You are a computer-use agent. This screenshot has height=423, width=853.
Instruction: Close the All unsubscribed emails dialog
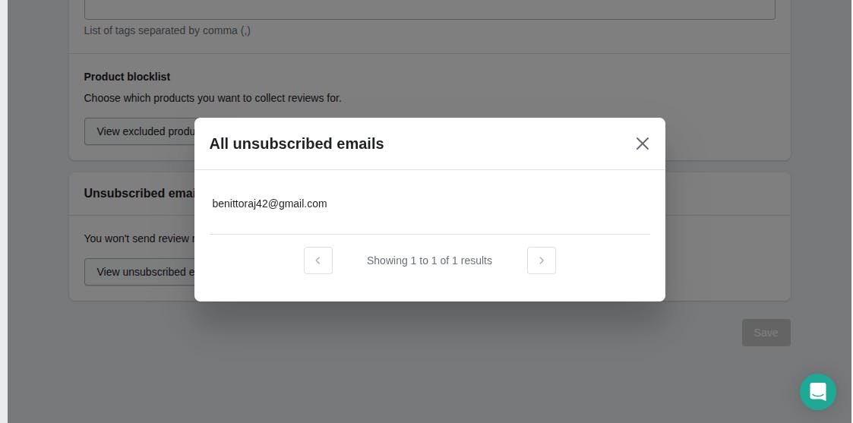642,144
